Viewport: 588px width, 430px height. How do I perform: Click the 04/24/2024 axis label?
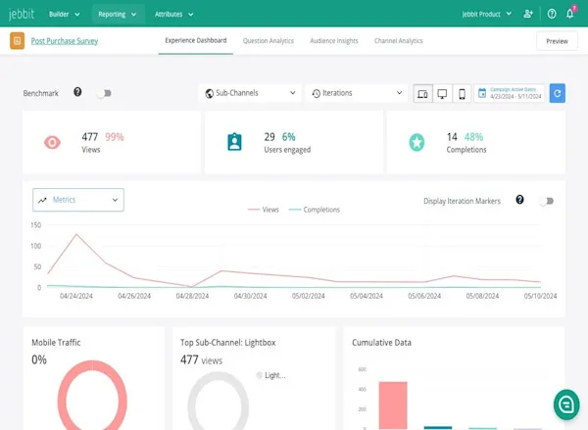[76, 296]
